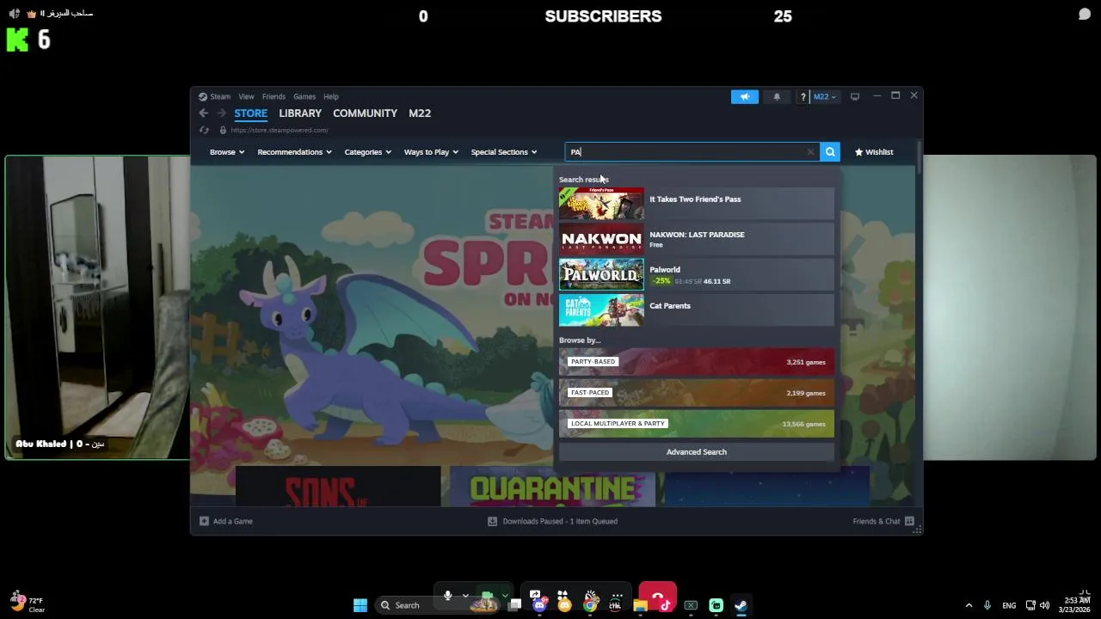Click the overlay speaker icon at top-left
Image resolution: width=1101 pixels, height=619 pixels.
point(14,14)
